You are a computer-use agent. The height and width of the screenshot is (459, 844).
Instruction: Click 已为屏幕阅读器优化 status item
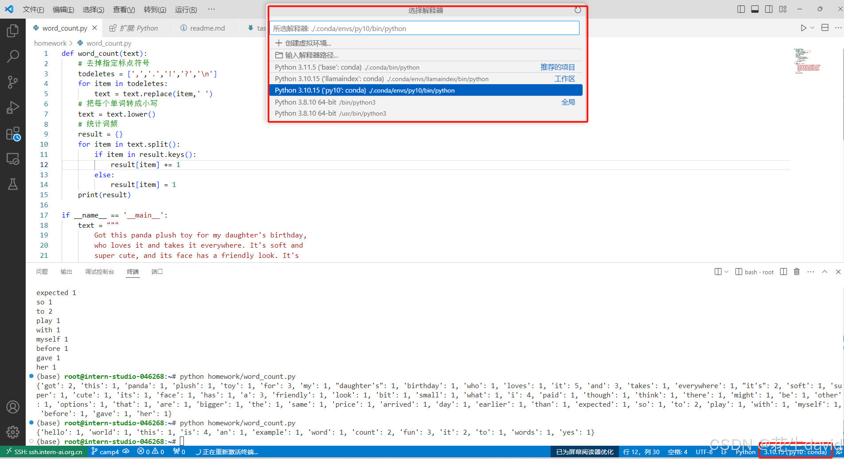[x=585, y=452]
